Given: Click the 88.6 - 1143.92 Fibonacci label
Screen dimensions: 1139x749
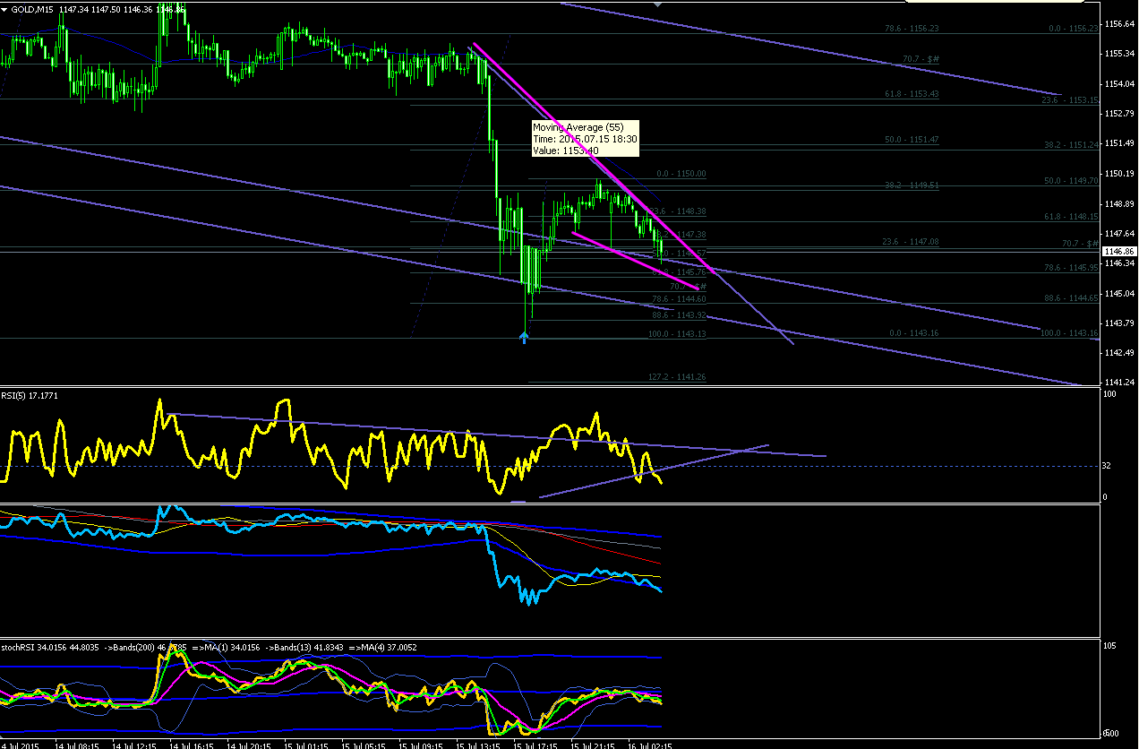Looking at the screenshot, I should coord(679,314).
